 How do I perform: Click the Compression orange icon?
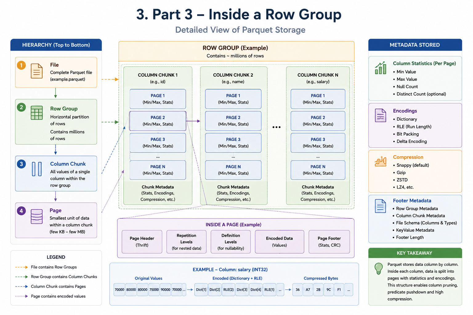[x=381, y=161]
